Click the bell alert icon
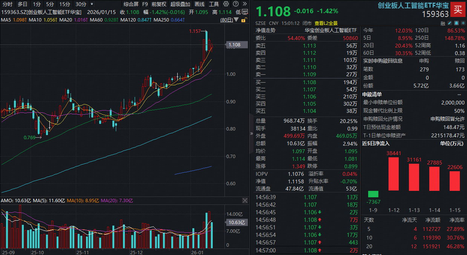467x255 pixels. pos(456,23)
